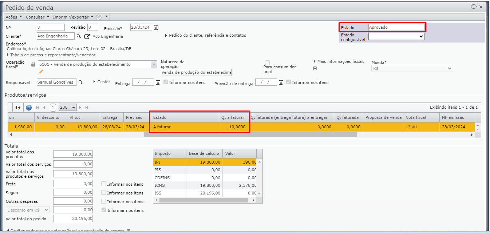Open Operação fiscal combo box arrow
The height and width of the screenshot is (233, 490).
point(154,64)
